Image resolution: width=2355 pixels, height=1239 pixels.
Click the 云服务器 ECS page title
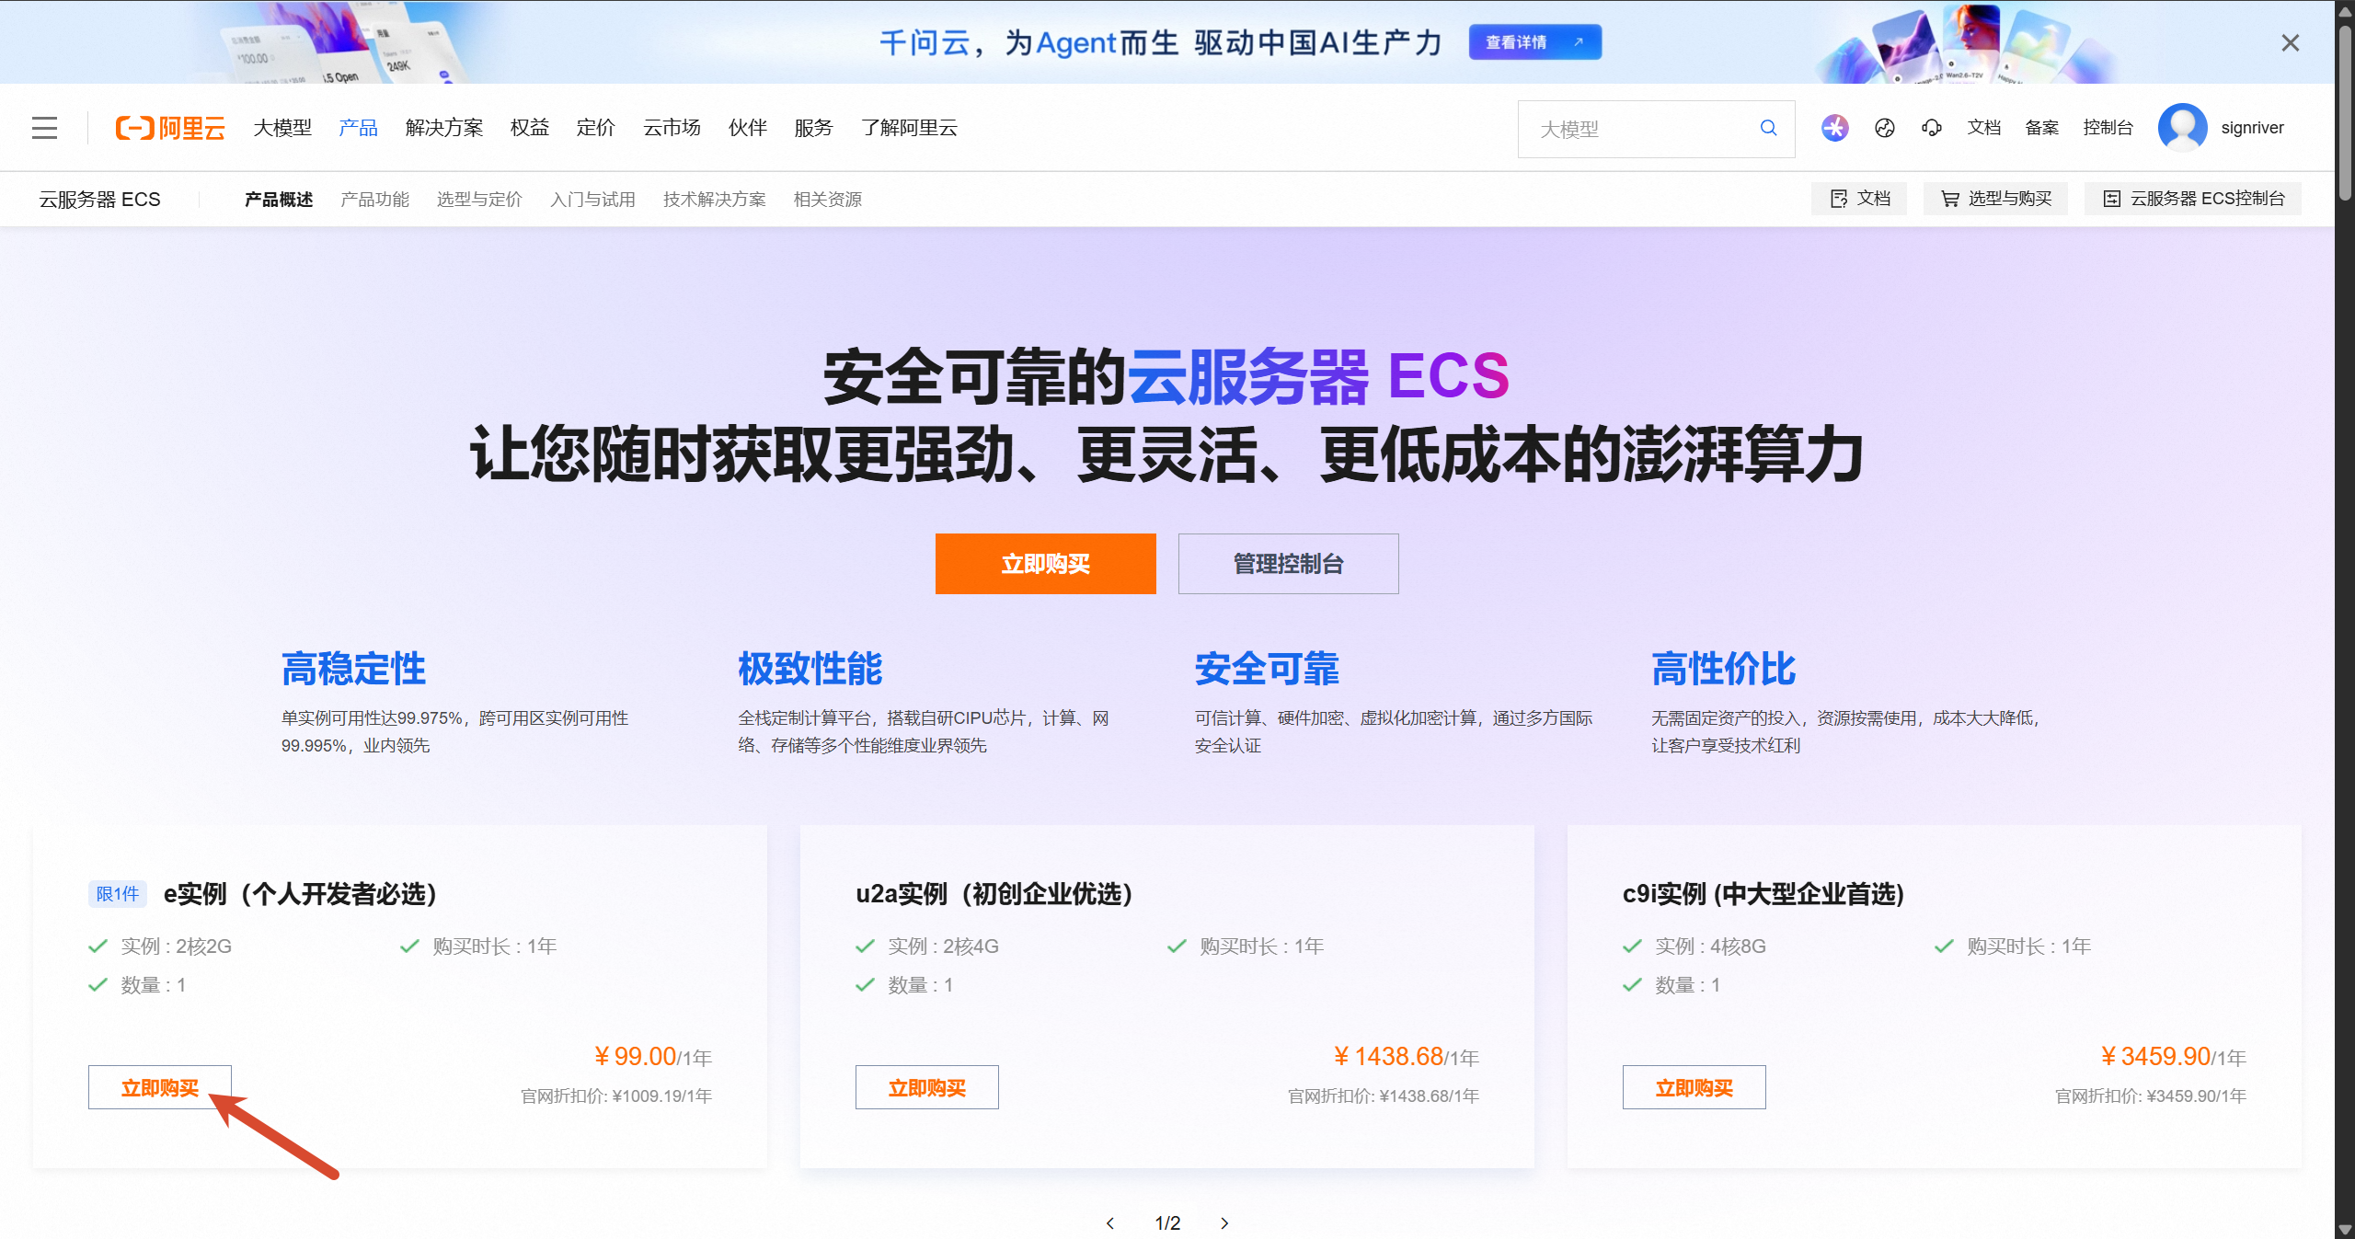(x=99, y=200)
